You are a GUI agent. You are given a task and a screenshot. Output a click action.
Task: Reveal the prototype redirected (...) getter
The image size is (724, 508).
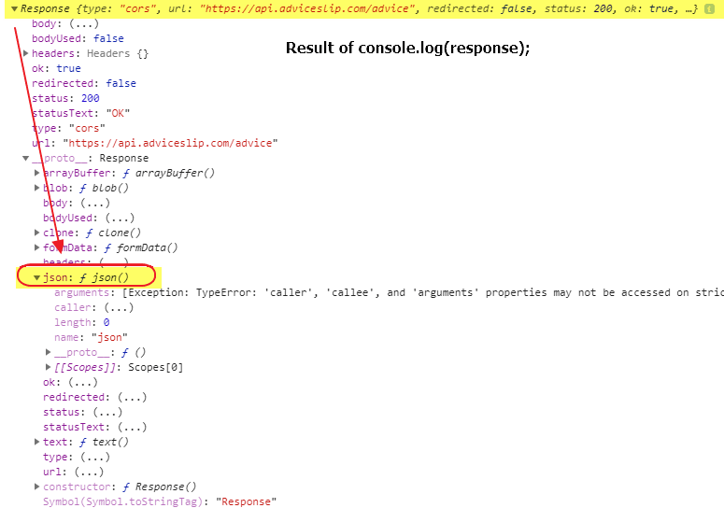[132, 397]
